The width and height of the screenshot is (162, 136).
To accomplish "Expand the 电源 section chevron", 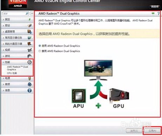I will [x=4, y=78].
